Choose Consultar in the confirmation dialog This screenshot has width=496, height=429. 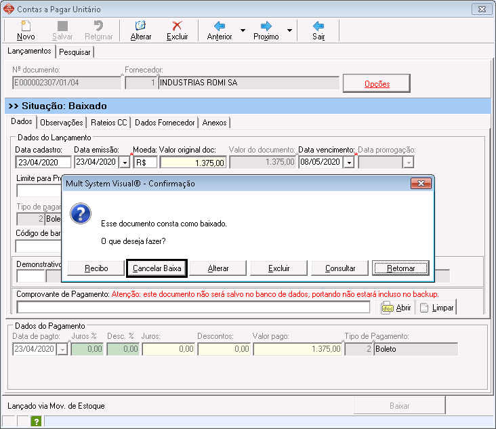click(x=340, y=268)
